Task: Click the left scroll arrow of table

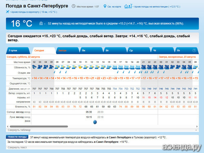Action: [8, 126]
